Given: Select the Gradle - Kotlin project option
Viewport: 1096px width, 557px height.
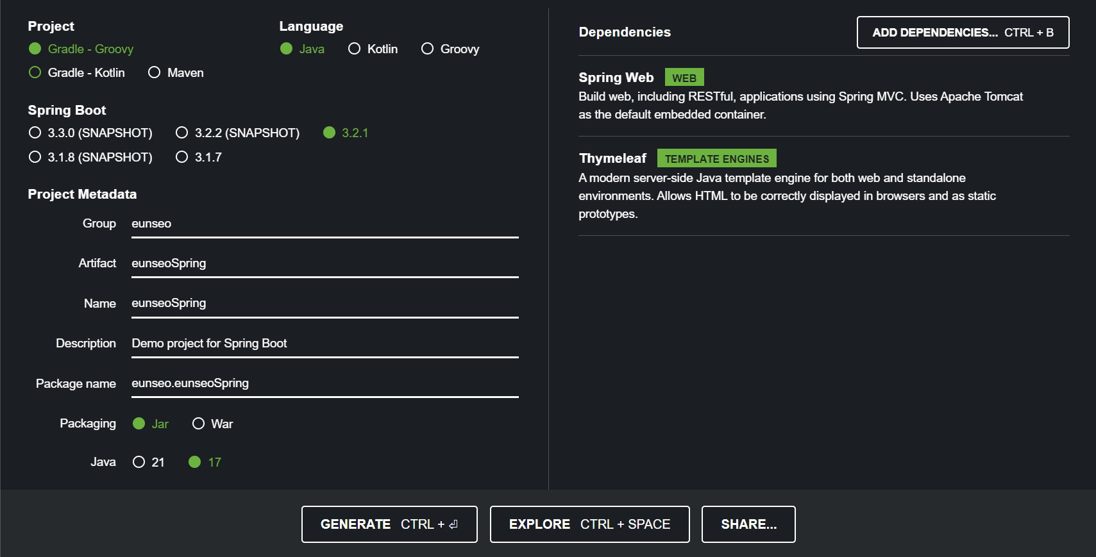Looking at the screenshot, I should point(77,72).
